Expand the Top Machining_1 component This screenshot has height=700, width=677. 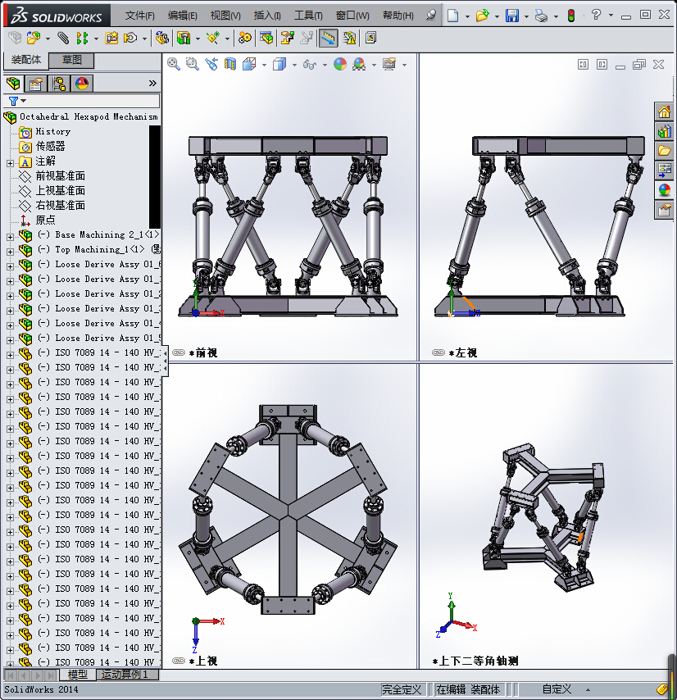coord(11,252)
